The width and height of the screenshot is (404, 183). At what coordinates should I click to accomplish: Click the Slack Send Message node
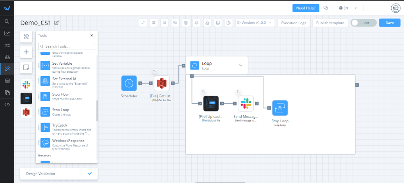245,103
